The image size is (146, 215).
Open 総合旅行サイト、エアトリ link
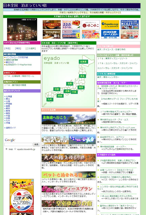click(x=112, y=137)
